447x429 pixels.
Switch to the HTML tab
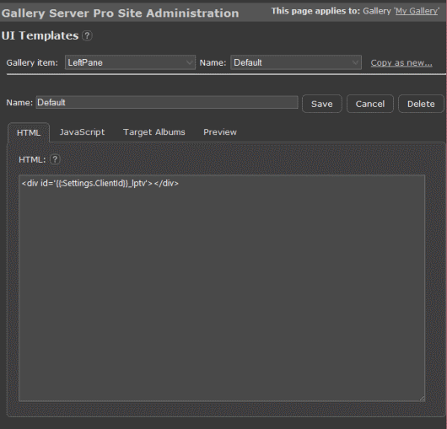pos(29,132)
